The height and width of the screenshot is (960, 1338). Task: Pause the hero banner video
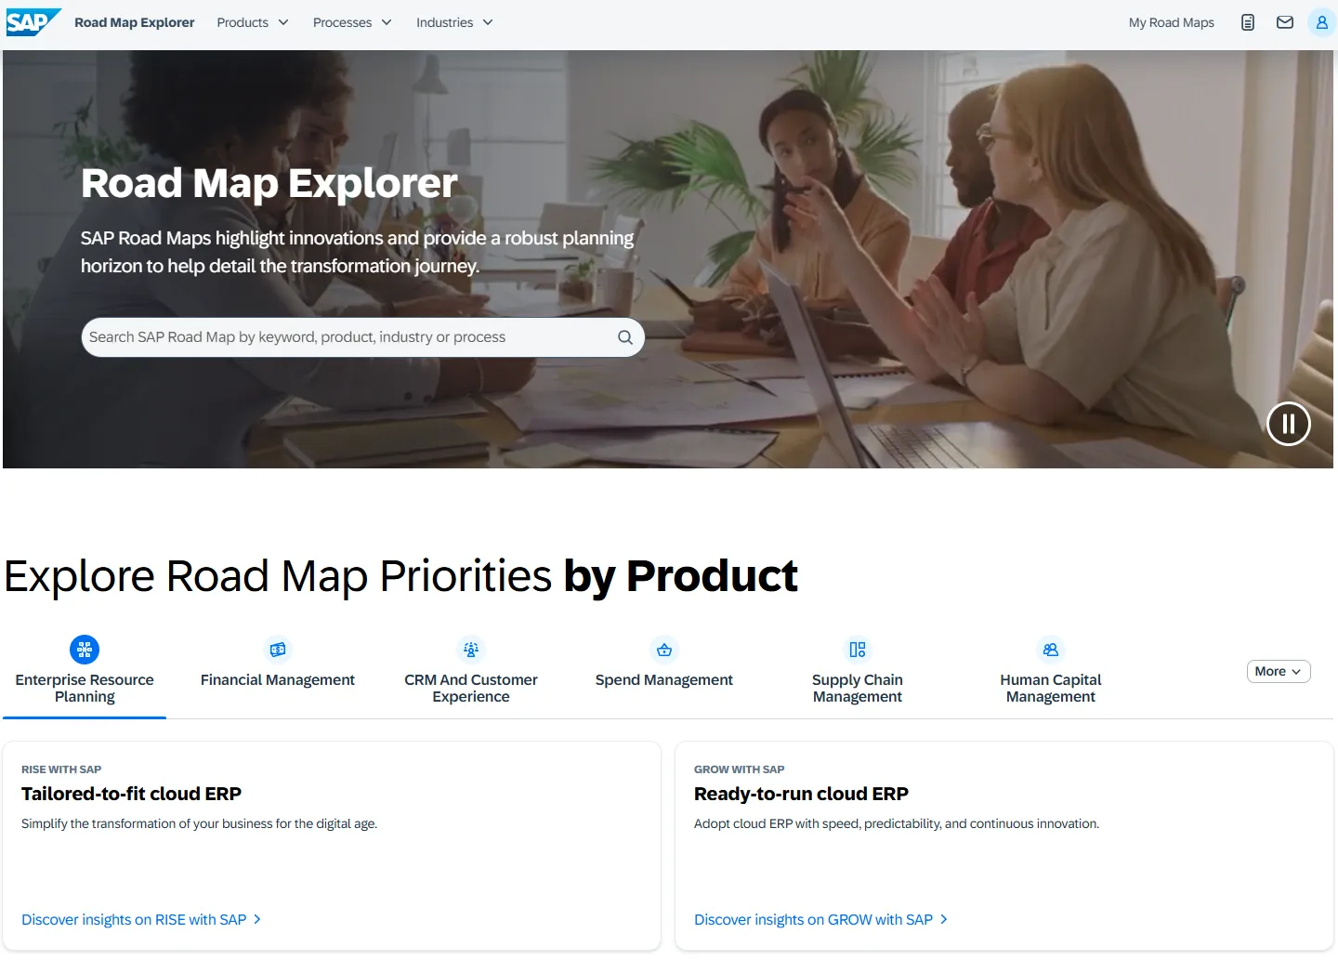1289,424
